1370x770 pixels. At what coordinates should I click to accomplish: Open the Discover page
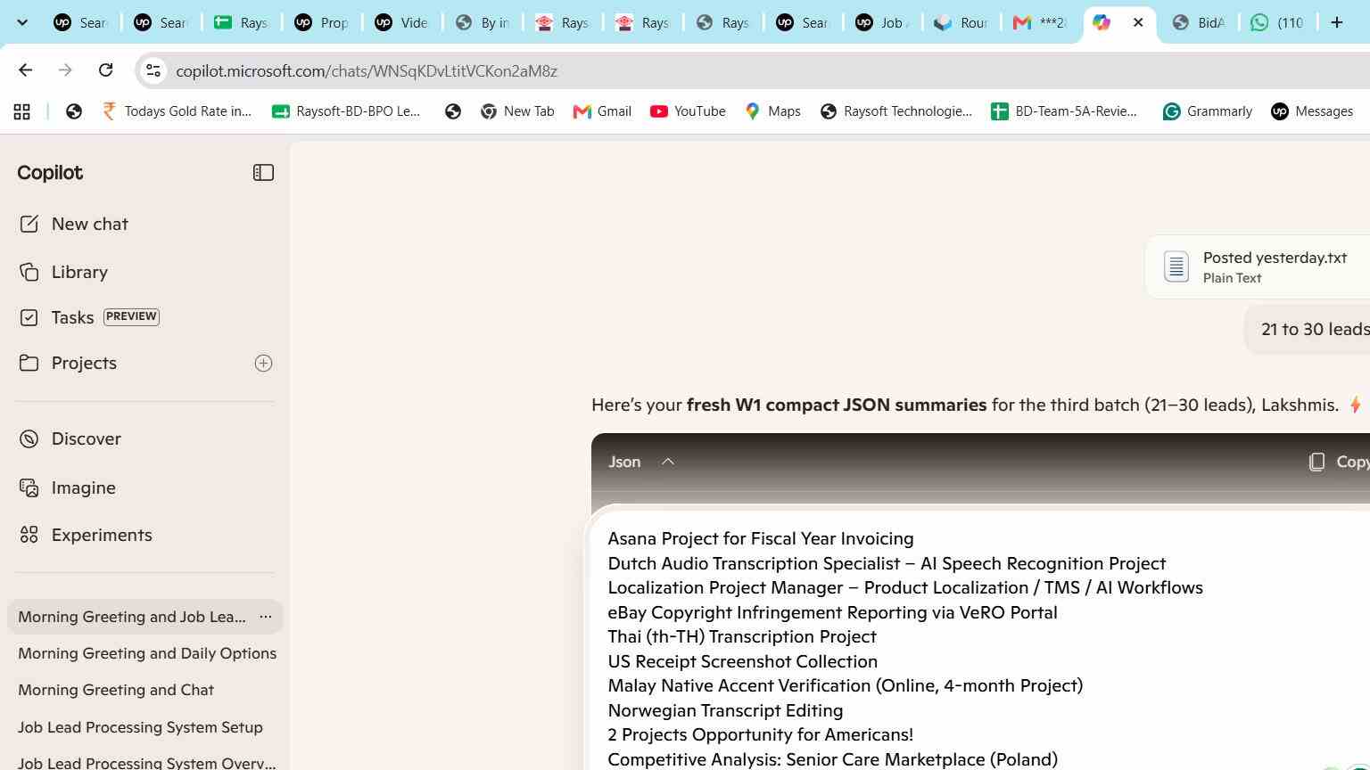pyautogui.click(x=70, y=438)
